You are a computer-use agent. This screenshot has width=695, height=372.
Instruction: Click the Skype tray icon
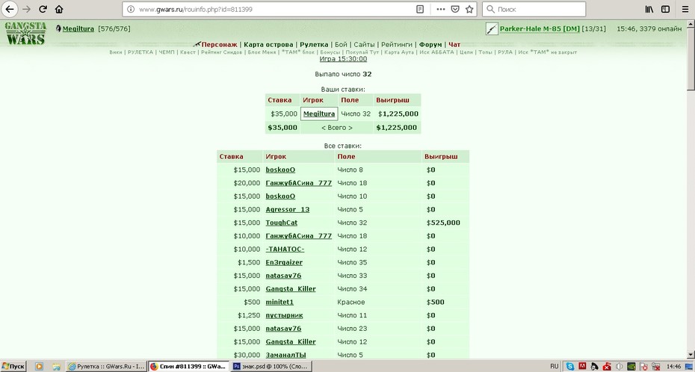[x=570, y=367]
